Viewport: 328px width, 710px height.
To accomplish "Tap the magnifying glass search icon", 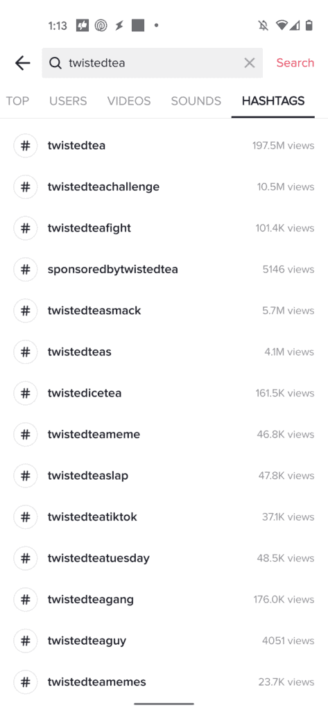I will [x=55, y=63].
